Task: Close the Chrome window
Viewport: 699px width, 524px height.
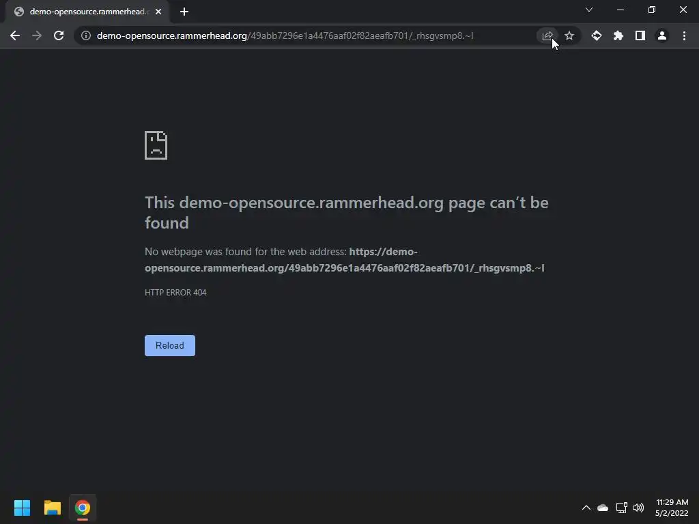Action: tap(683, 10)
